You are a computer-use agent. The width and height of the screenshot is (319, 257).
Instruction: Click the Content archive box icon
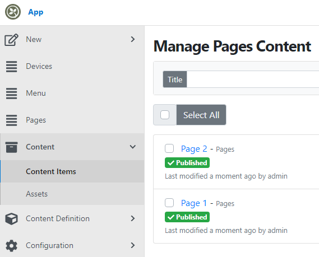(x=11, y=147)
